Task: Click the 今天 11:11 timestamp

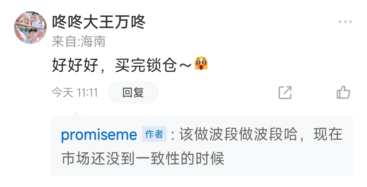Action: (75, 93)
